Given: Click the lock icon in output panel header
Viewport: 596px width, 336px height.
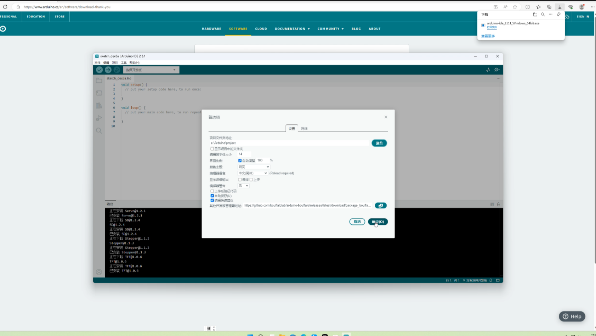Looking at the screenshot, I should click(x=499, y=204).
